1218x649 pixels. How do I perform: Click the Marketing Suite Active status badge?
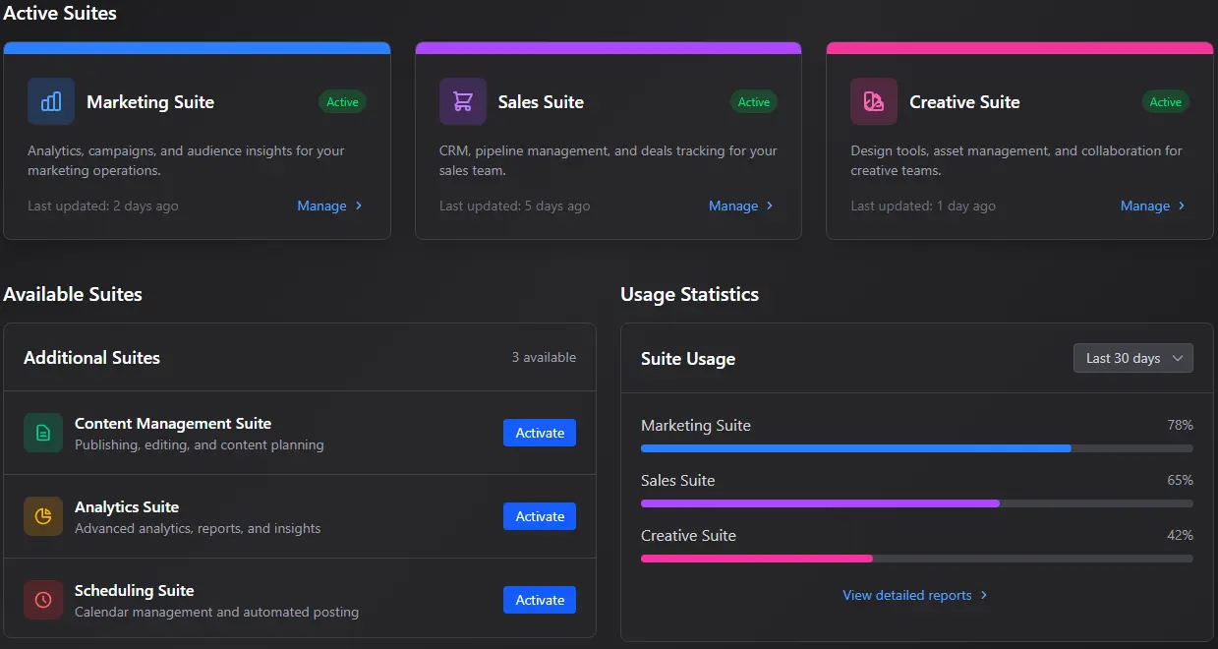tap(342, 102)
